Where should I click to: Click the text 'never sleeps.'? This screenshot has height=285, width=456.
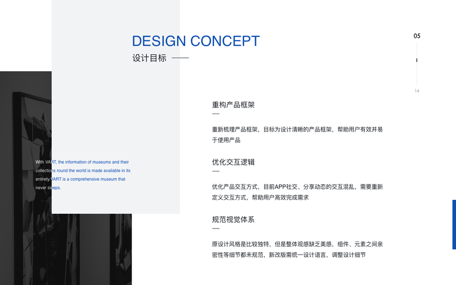[48, 188]
